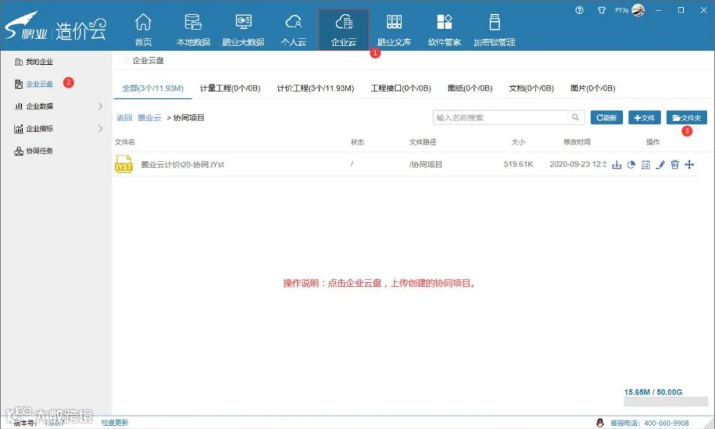Click the yellow IYST file icon
Viewport: 715px width, 429px height.
tap(124, 164)
